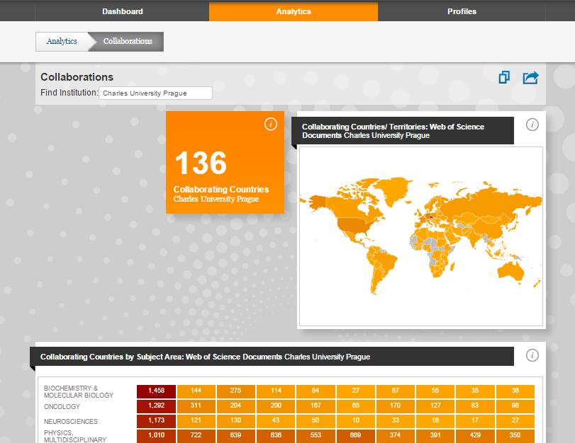Click the share arrow icon
575x443 pixels.
pos(530,77)
